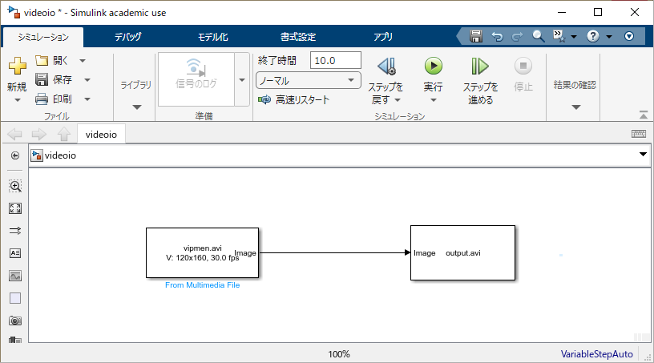Open the Library (ライブラリ) dropdown
The width and height of the screenshot is (654, 363).
136,107
